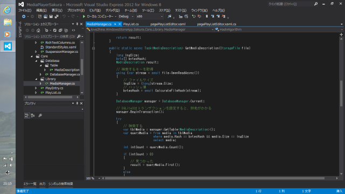Open the x86 platform dropdown

150,17
